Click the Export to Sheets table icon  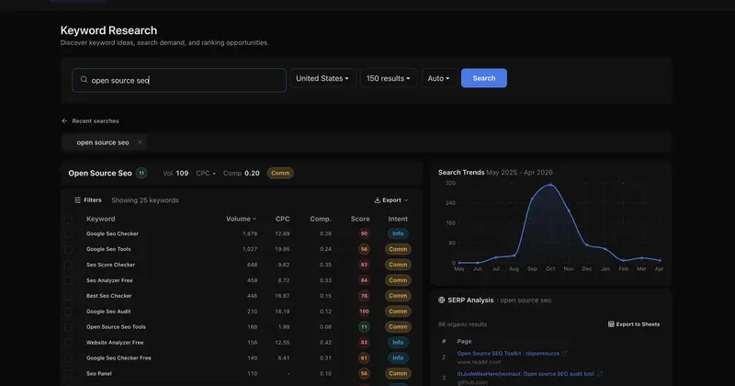coord(611,324)
